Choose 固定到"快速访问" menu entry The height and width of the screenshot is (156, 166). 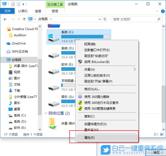pyautogui.click(x=107, y=56)
